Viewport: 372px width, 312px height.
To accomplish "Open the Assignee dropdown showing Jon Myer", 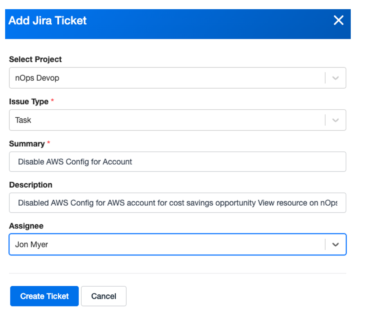I will 178,244.
